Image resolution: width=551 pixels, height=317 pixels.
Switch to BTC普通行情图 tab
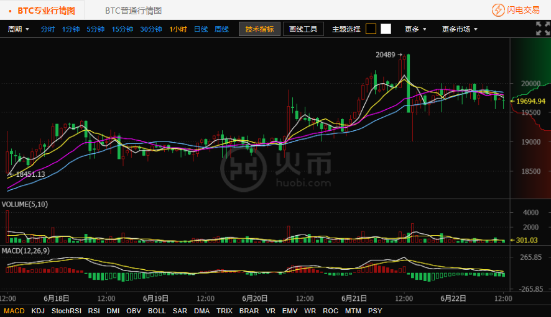(133, 11)
